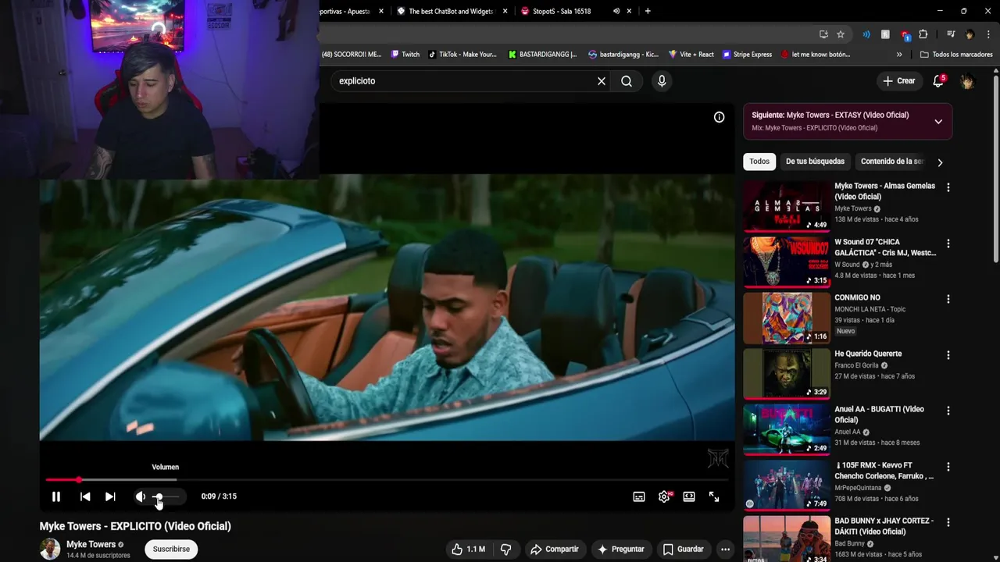Viewport: 1000px width, 562px height.
Task: Open the Almas Gemelas thumbnail
Action: [x=787, y=206]
